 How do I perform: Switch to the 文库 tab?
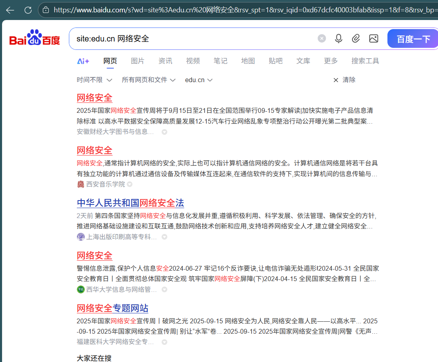tap(303, 61)
